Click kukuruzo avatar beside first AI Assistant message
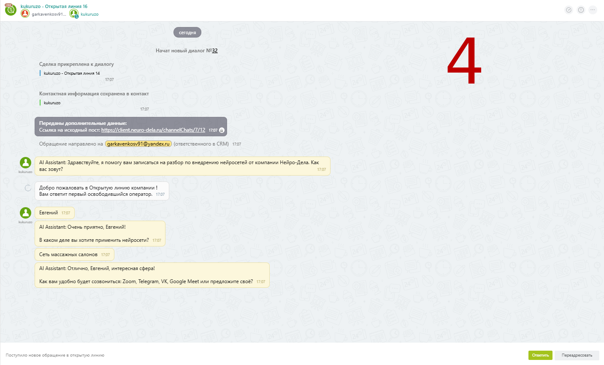This screenshot has width=604, height=365. point(25,163)
